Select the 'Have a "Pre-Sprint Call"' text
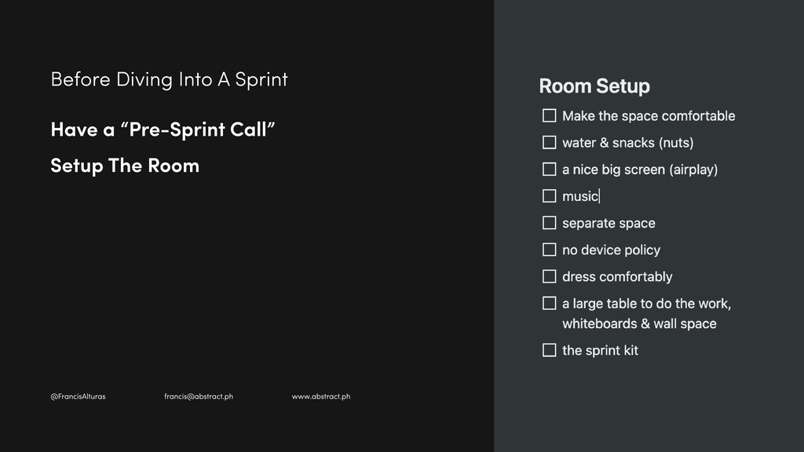Viewport: 804px width, 452px height. coord(163,129)
